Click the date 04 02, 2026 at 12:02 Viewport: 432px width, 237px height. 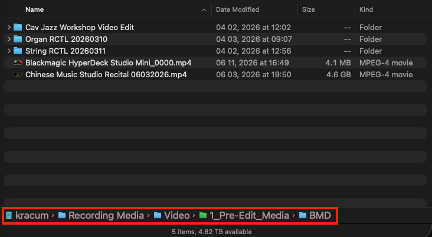coord(253,27)
